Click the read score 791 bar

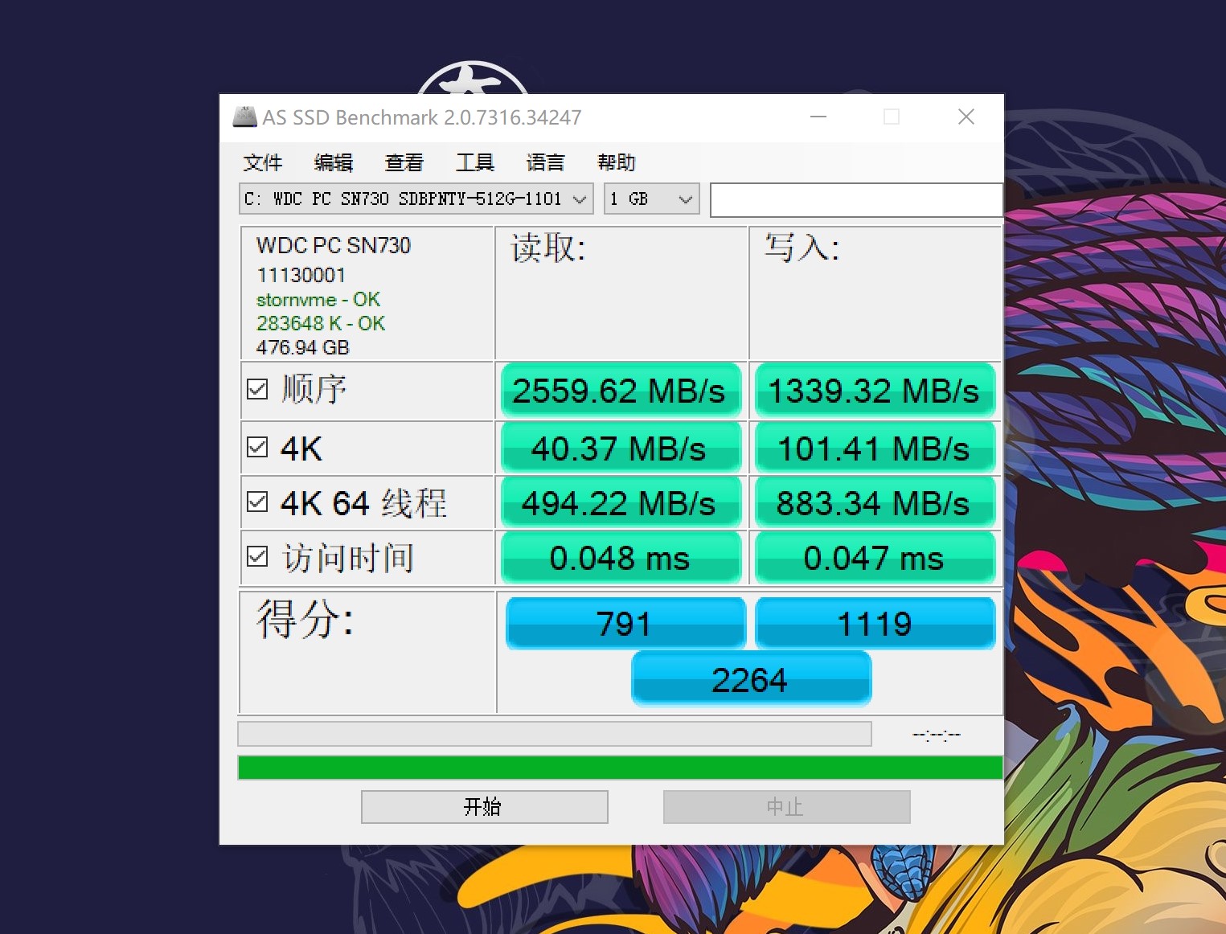[x=625, y=623]
